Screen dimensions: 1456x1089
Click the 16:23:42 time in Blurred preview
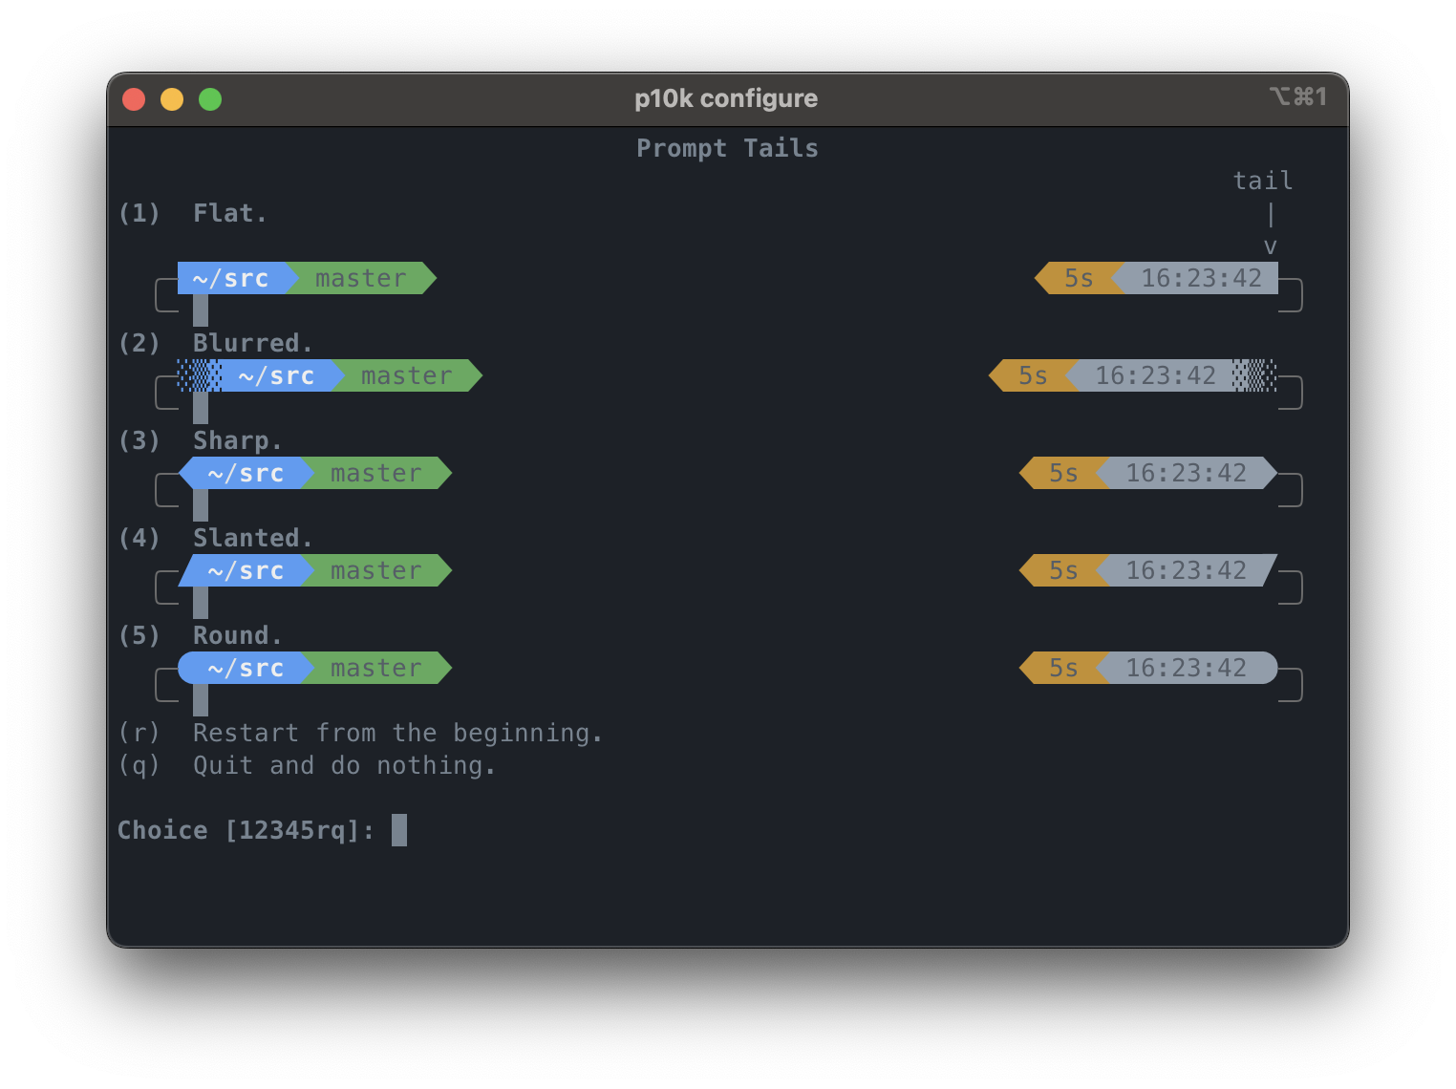coord(1155,375)
